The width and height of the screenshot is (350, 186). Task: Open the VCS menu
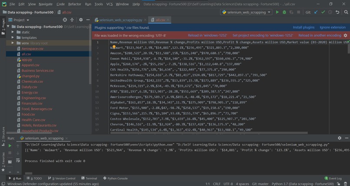tap(109, 4)
